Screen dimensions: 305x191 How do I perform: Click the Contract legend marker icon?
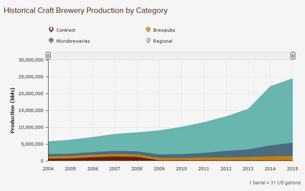(x=51, y=30)
